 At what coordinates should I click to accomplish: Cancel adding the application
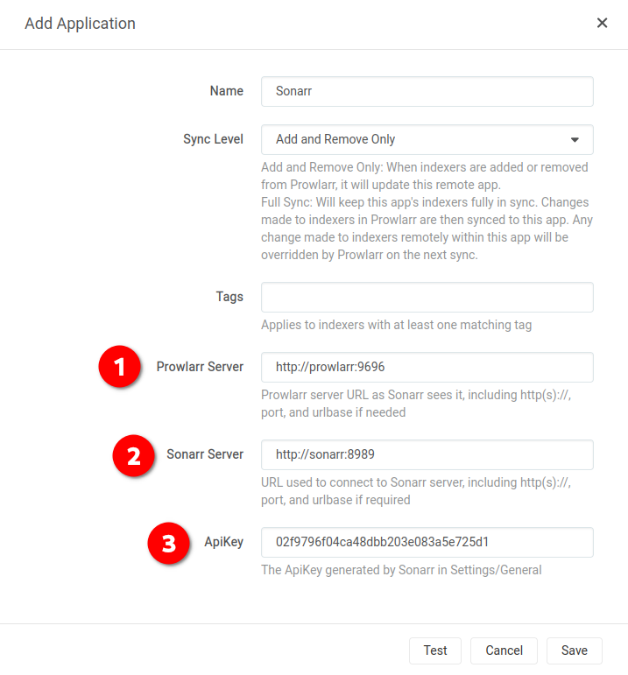[x=504, y=650]
